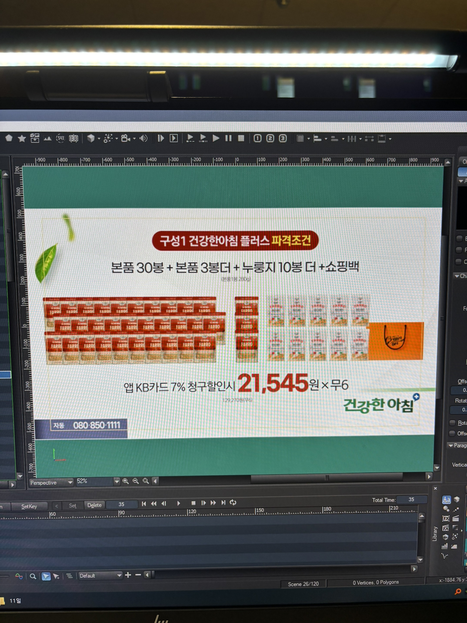The width and height of the screenshot is (467, 623).
Task: Zoom out of the viewport
Action: tap(136, 481)
